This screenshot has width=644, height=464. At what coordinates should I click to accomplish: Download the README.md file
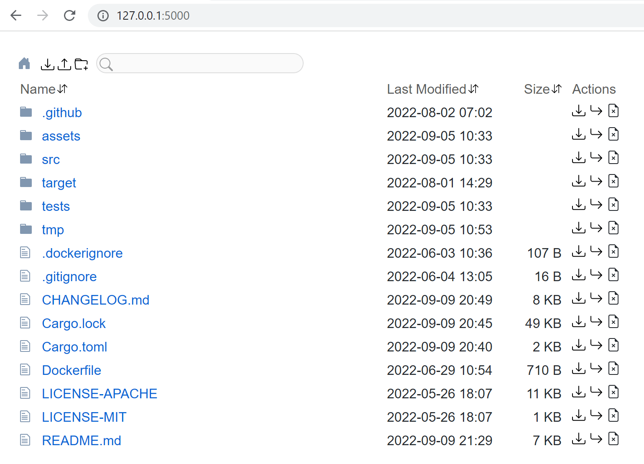point(578,439)
